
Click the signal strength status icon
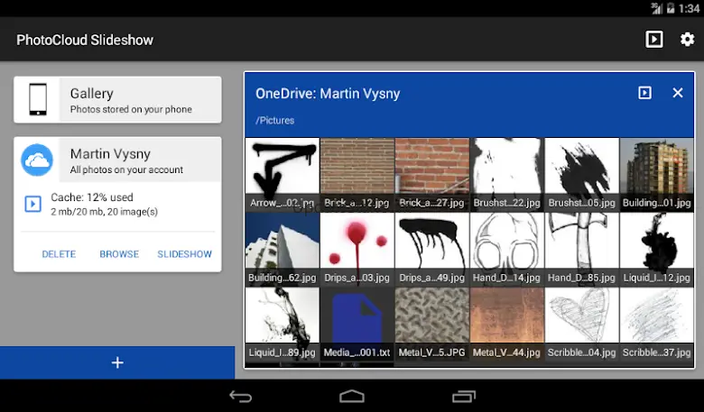click(657, 8)
